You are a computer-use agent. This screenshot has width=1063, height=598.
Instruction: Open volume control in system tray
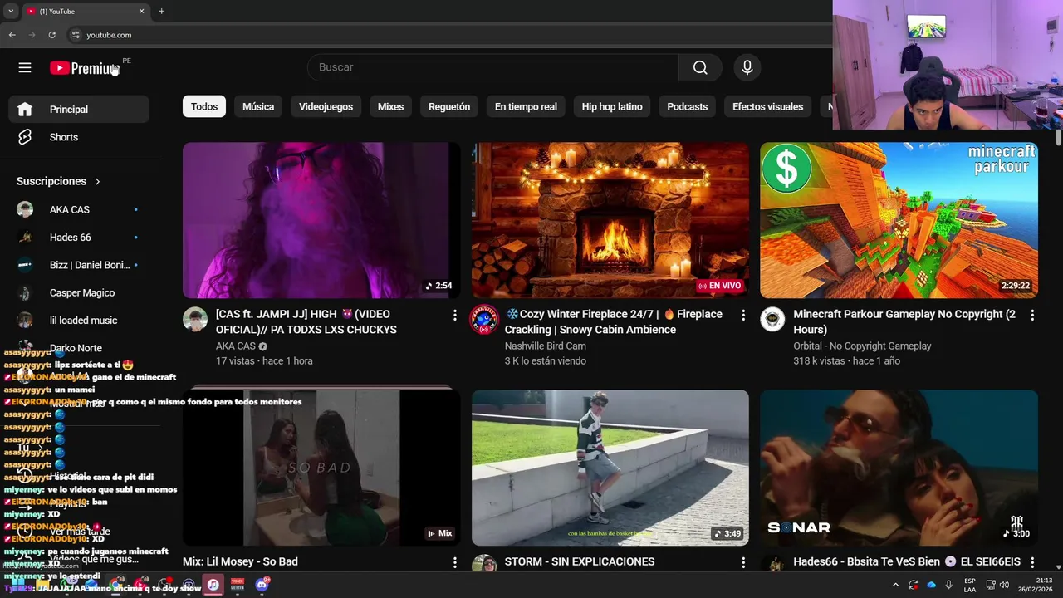tap(1005, 585)
